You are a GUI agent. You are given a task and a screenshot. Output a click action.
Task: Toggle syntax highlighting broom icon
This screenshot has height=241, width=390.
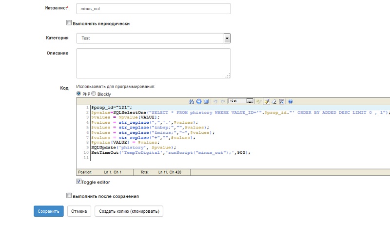(x=267, y=101)
